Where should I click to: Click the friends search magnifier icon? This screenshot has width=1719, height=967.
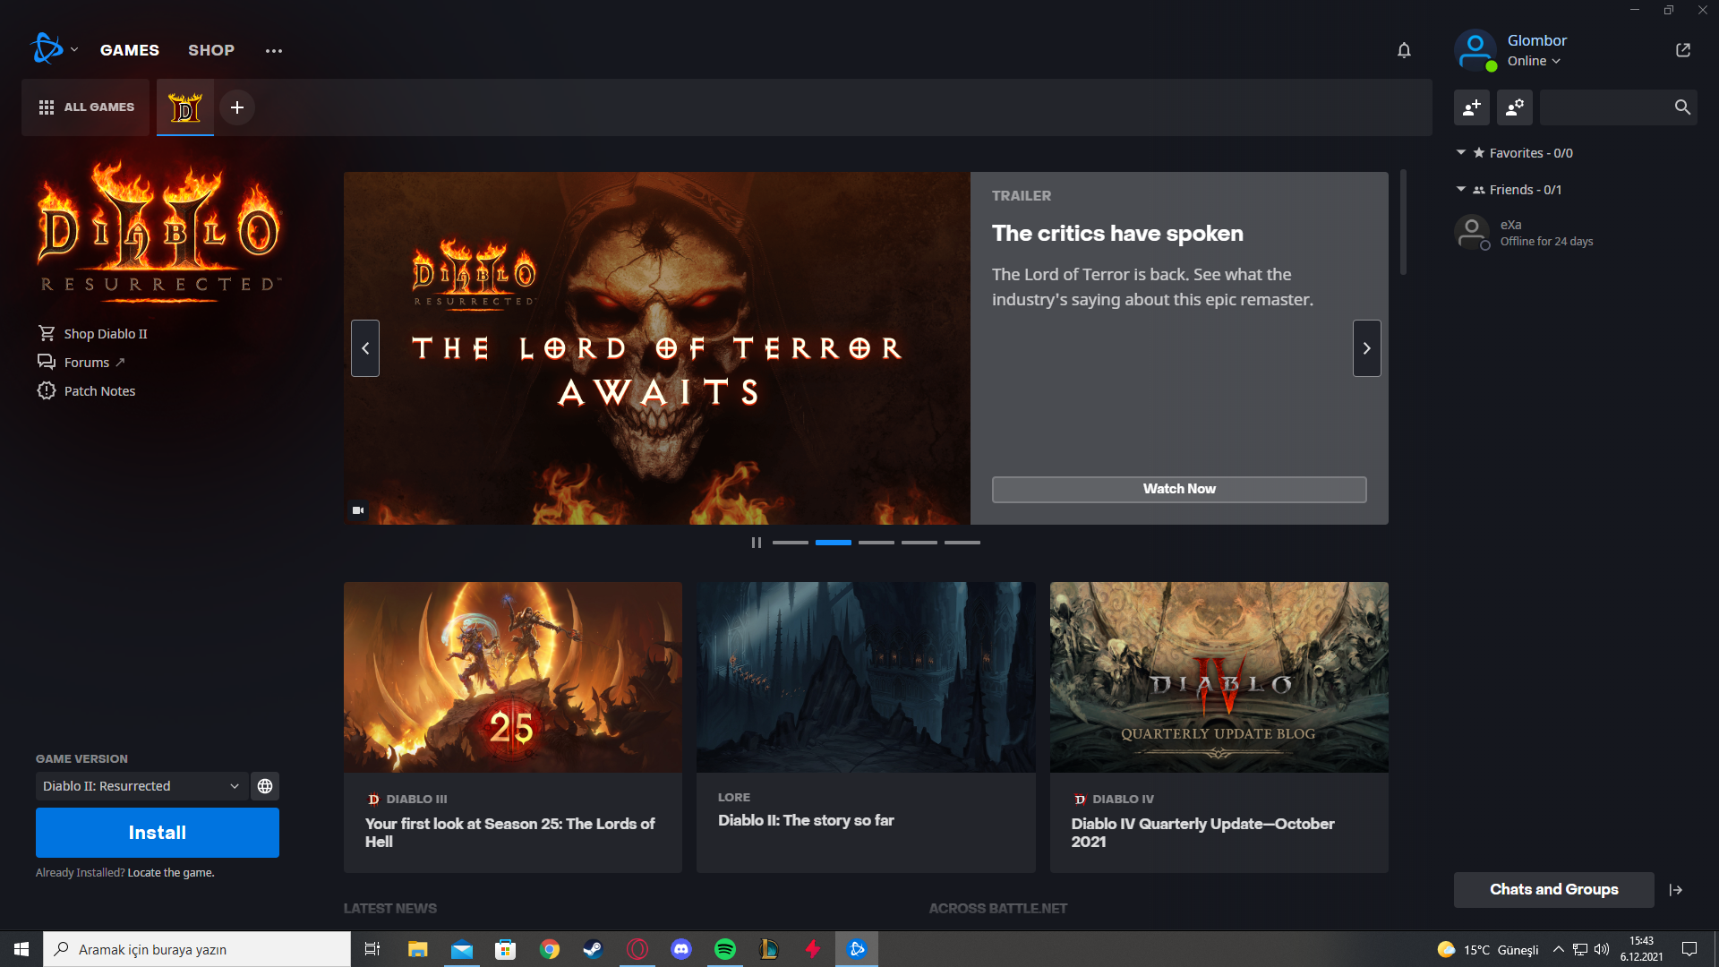click(1682, 107)
